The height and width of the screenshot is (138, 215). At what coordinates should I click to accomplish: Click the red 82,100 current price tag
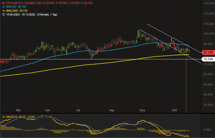pos(208,52)
